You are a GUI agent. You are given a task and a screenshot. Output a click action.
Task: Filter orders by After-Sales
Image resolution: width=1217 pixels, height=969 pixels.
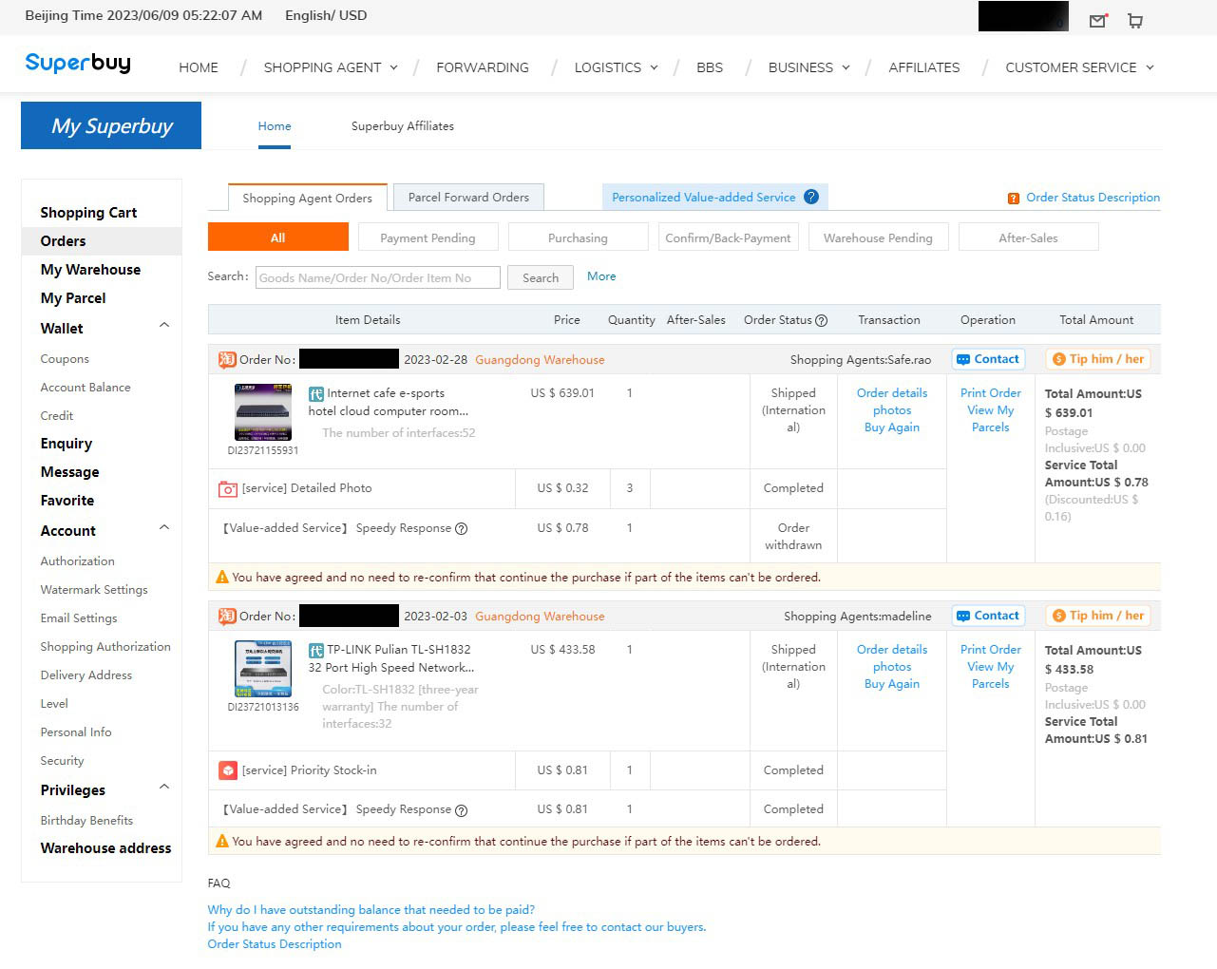[1028, 237]
